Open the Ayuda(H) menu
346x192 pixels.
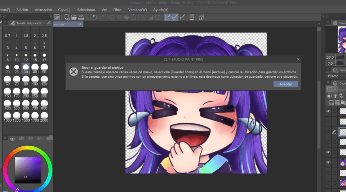(x=161, y=10)
